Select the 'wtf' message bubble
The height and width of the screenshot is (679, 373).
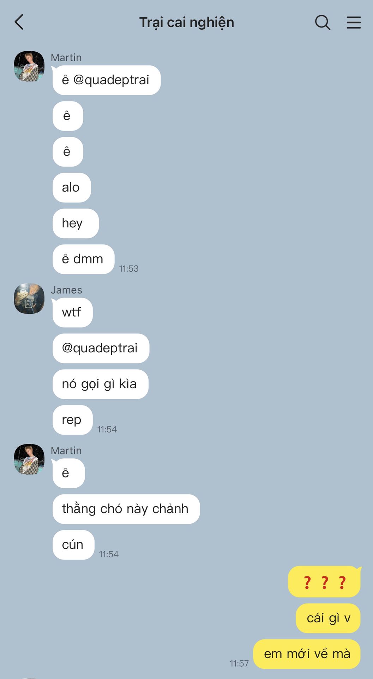73,313
